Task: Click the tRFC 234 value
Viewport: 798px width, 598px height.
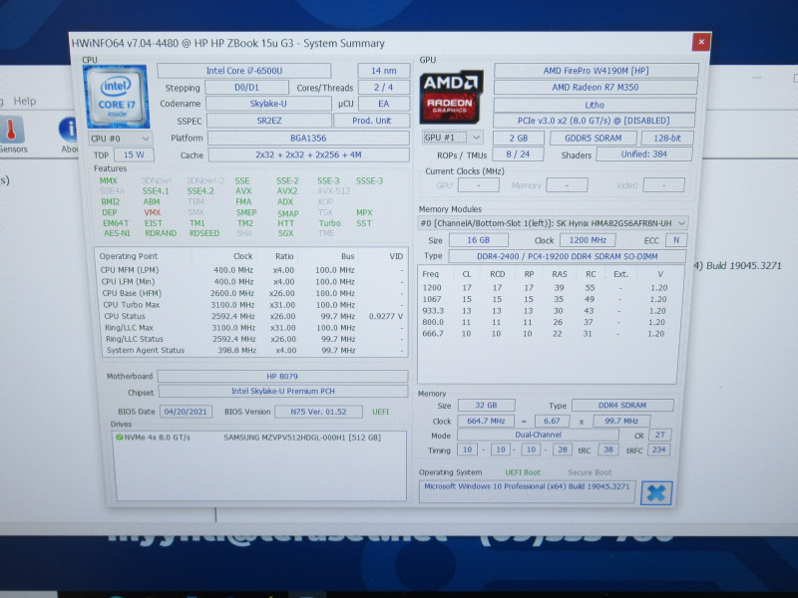Action: pyautogui.click(x=658, y=449)
